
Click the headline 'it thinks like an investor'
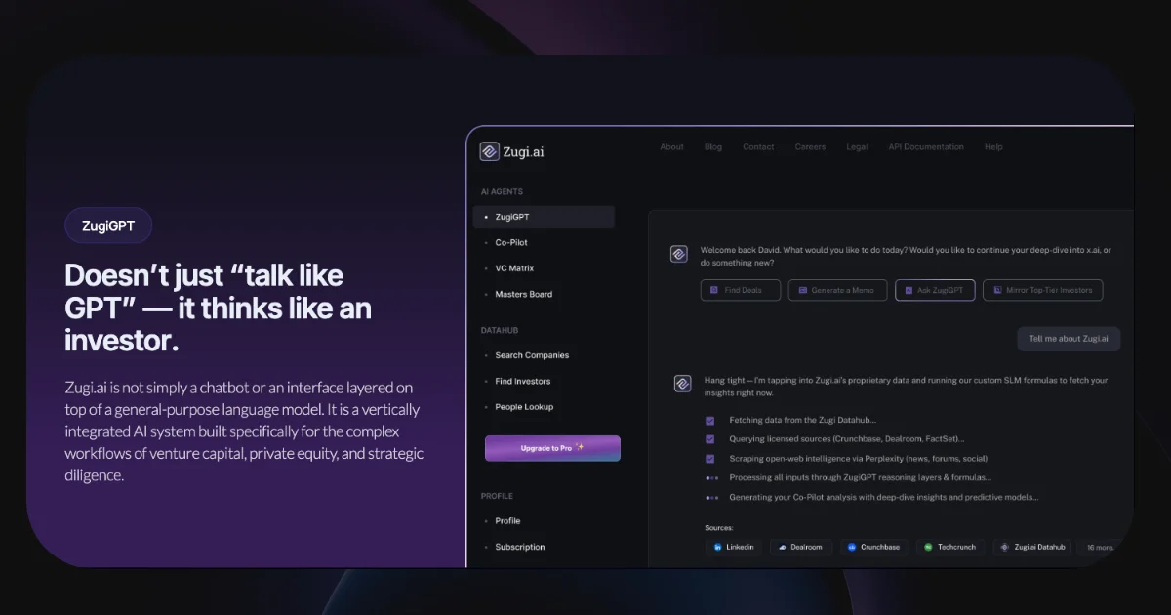pos(218,325)
